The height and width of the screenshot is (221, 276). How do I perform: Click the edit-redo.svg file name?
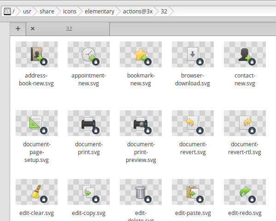tap(245, 213)
